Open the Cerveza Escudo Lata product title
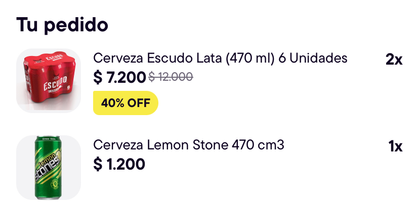 pyautogui.click(x=220, y=58)
